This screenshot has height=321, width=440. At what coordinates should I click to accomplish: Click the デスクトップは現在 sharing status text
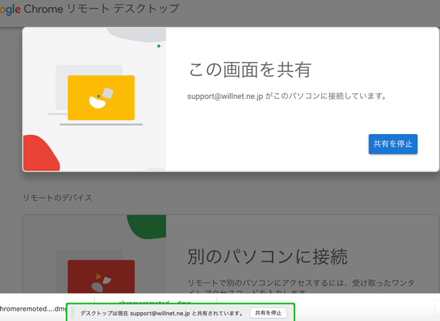(162, 313)
